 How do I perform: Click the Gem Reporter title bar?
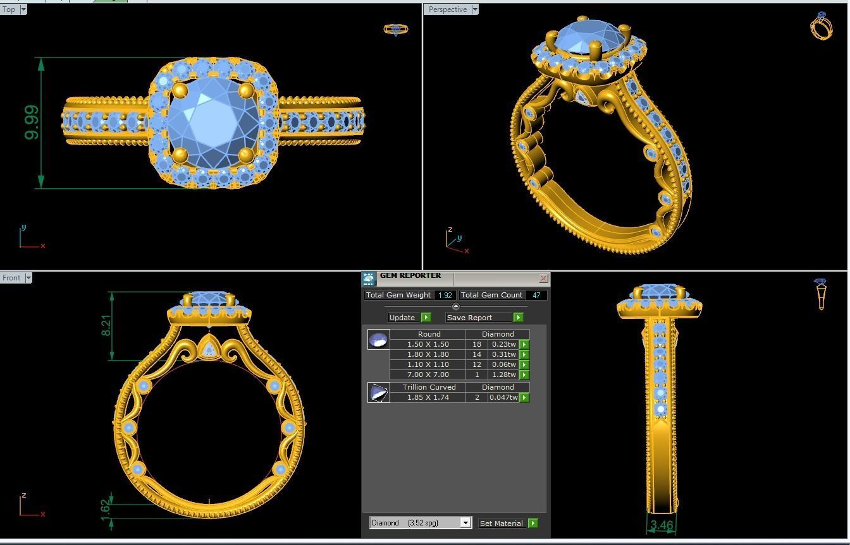[x=456, y=278]
